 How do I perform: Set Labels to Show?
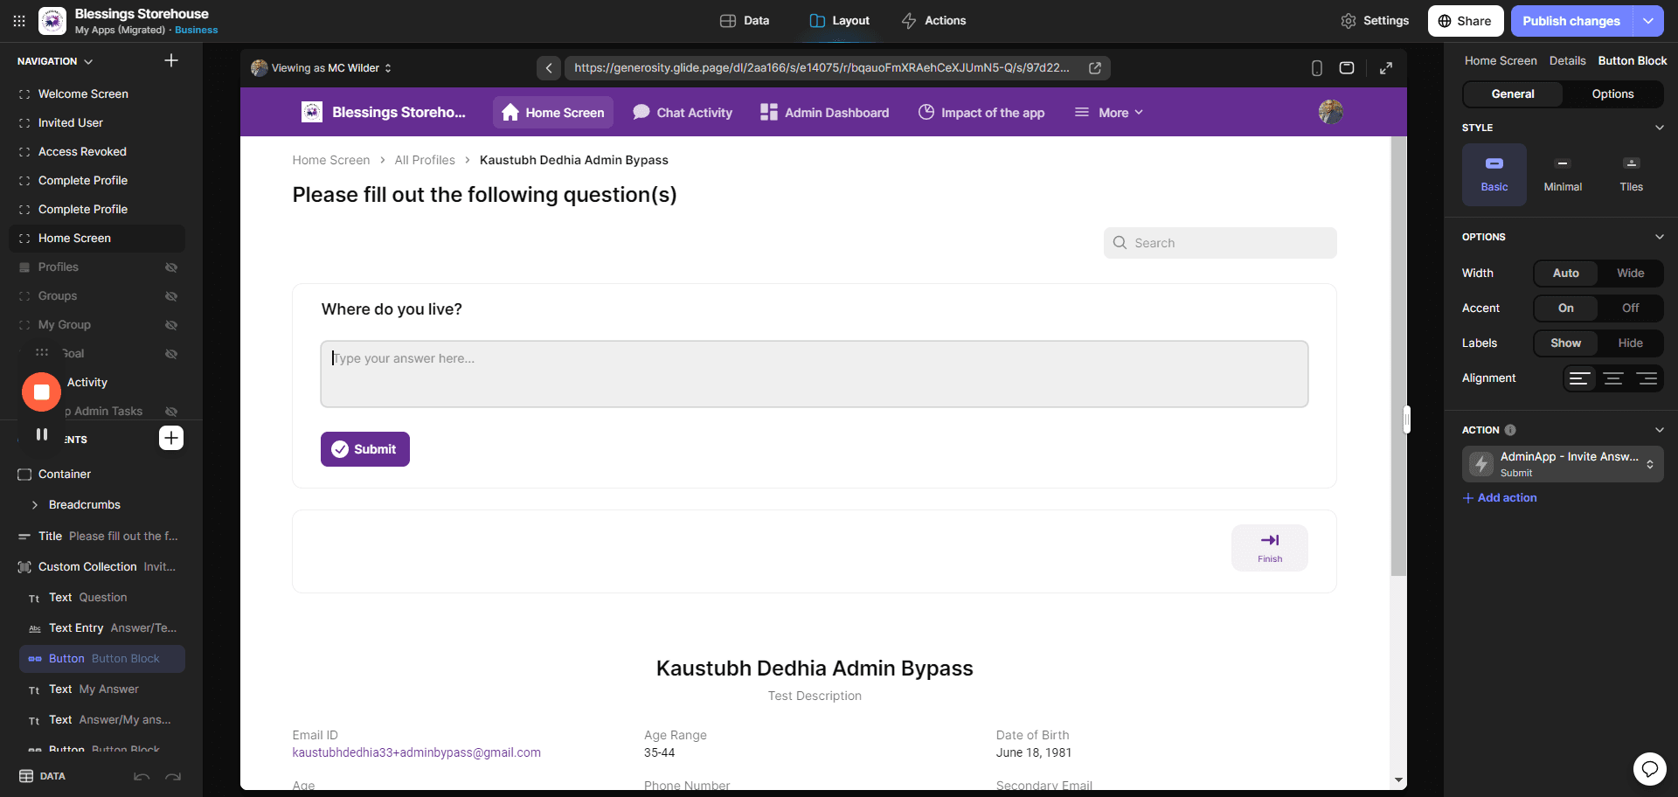(x=1566, y=343)
